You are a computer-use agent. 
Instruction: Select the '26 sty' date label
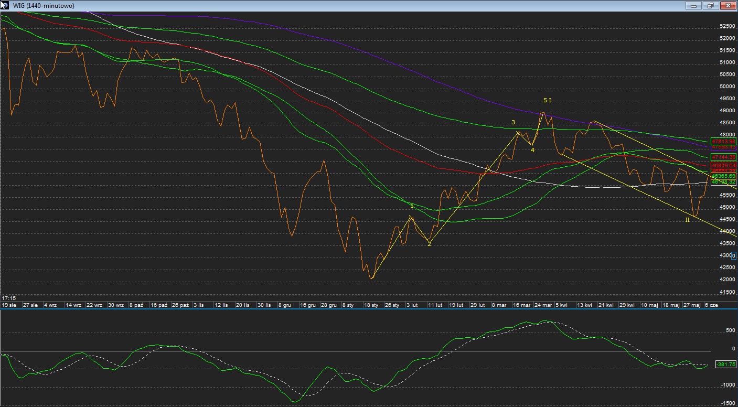392,305
